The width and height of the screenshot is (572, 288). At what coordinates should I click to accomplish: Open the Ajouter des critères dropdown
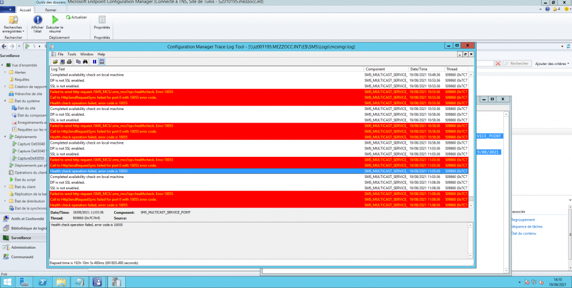(x=552, y=64)
